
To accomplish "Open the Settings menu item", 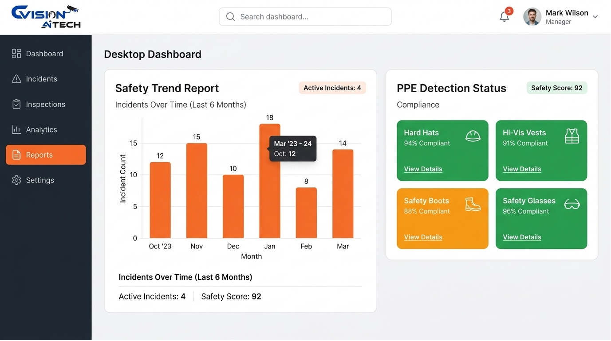I will point(46,180).
